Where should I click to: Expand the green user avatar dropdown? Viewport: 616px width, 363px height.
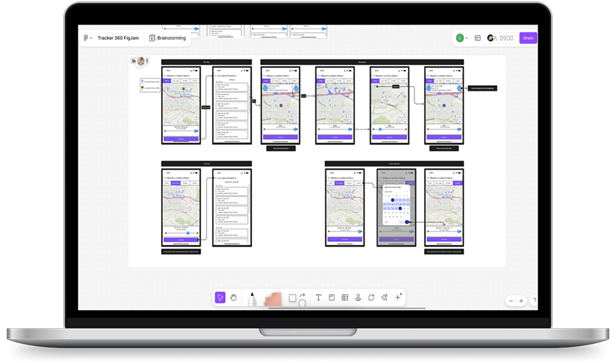[x=462, y=38]
